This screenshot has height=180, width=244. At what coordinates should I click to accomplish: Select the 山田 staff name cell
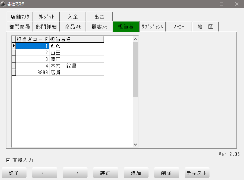coord(76,53)
